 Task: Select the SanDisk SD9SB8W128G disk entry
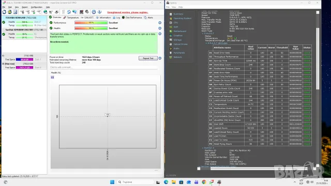click(x=24, y=34)
